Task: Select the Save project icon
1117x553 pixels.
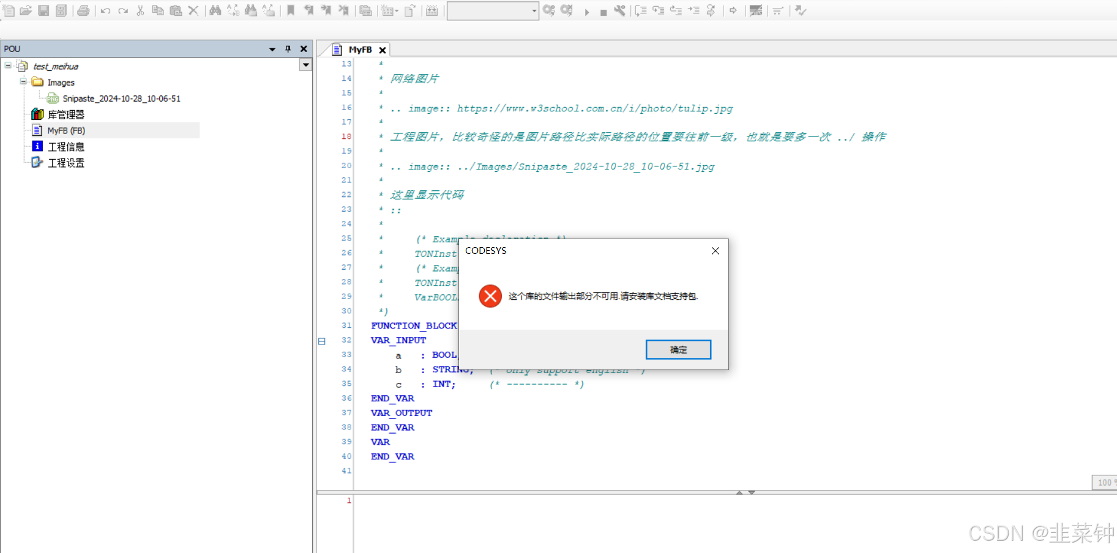Action: [42, 10]
